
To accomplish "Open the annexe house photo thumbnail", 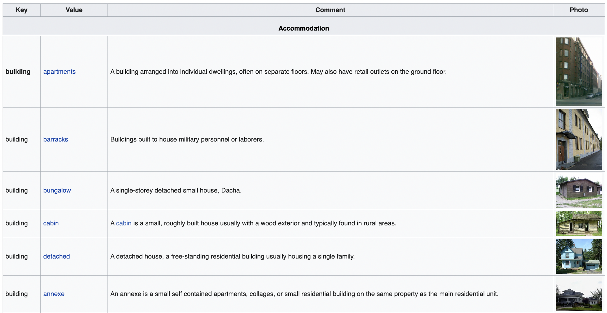I will (x=579, y=294).
